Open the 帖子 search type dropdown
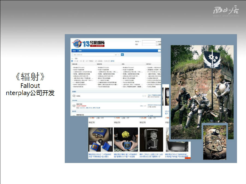Screen dimensions: 246x184 click(x=117, y=55)
